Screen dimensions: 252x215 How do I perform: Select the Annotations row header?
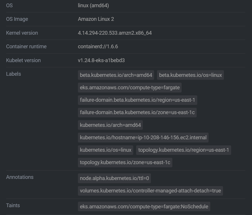pyautogui.click(x=20, y=177)
